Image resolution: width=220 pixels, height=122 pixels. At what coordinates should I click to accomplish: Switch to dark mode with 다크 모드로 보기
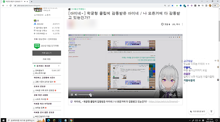coord(197,112)
